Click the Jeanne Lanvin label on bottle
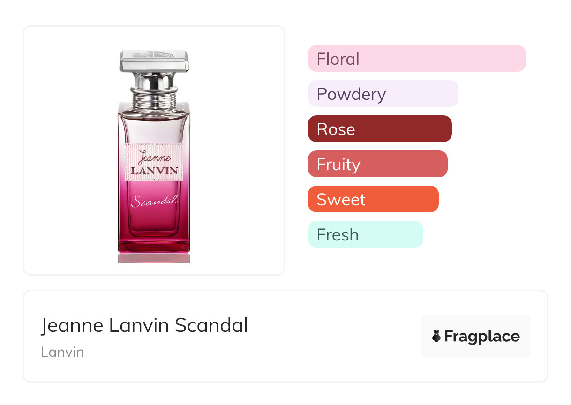This screenshot has width=571, height=405. [x=154, y=163]
